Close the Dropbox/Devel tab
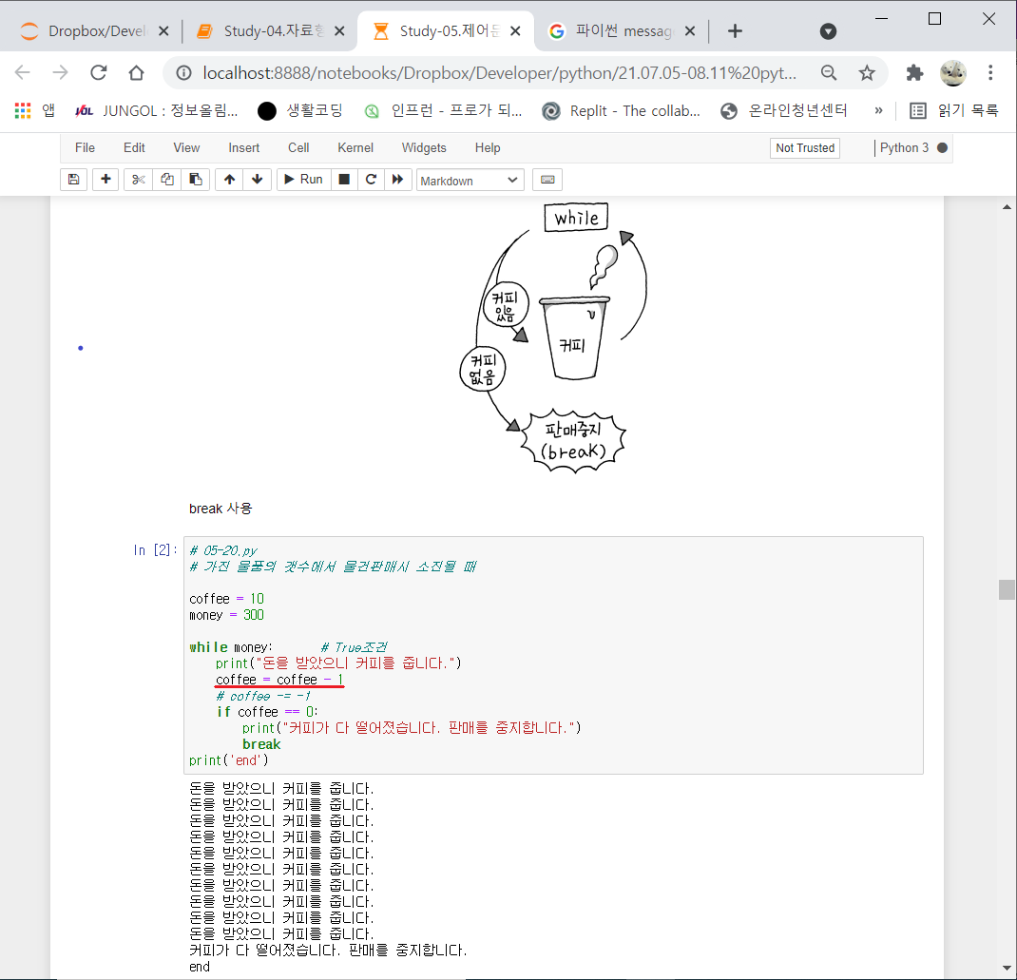This screenshot has height=980, width=1017. (x=164, y=31)
